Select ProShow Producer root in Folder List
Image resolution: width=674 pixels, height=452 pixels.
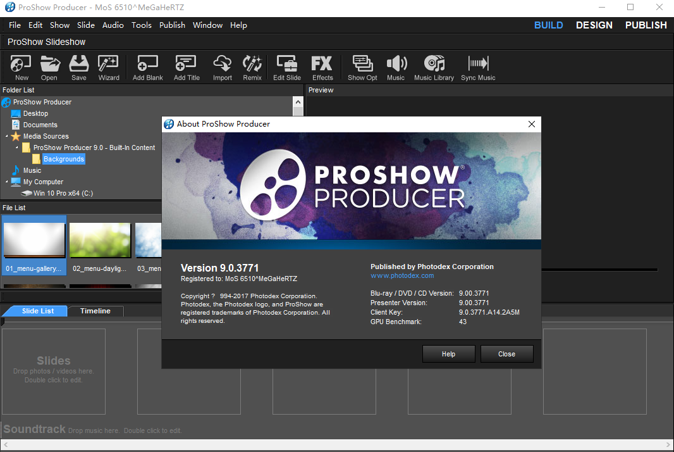tap(42, 102)
